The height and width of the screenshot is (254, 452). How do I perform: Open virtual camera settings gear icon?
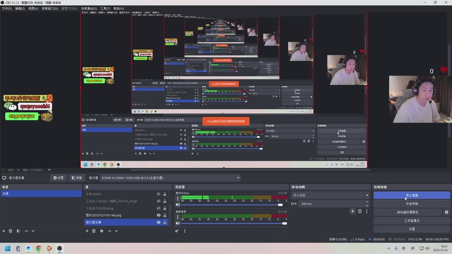[x=446, y=212]
